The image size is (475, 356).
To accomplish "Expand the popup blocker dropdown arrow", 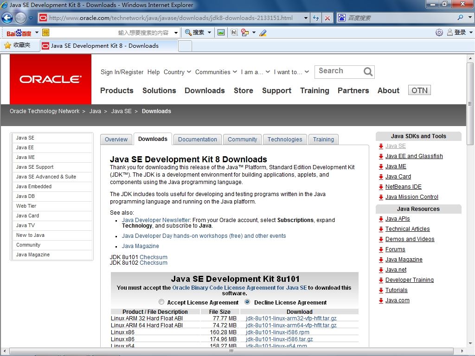I will (254, 32).
